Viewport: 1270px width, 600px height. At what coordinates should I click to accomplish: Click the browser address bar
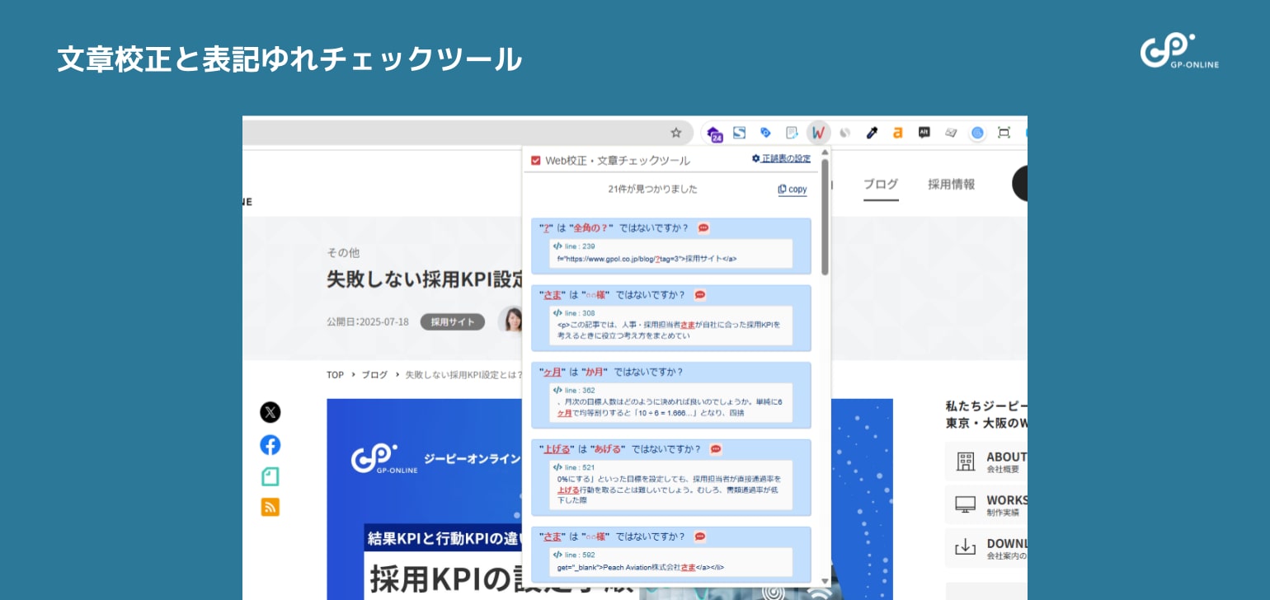tap(468, 133)
